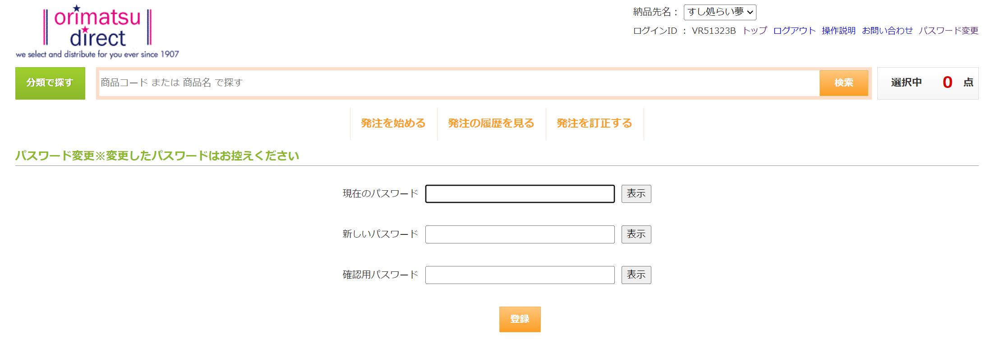Image resolution: width=991 pixels, height=353 pixels.
Task: Click the パスワード変更 link
Action: pos(949,31)
